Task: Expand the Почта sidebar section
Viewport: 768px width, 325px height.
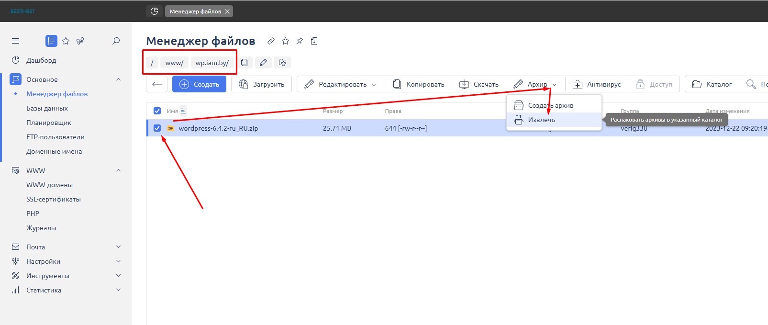Action: click(x=118, y=247)
